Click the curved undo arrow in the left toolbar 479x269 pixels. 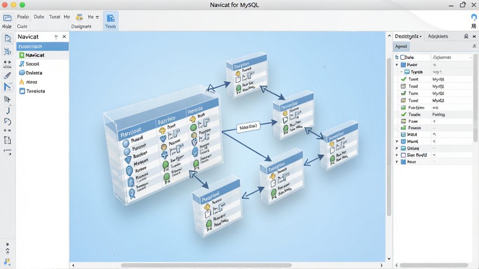tap(7, 121)
